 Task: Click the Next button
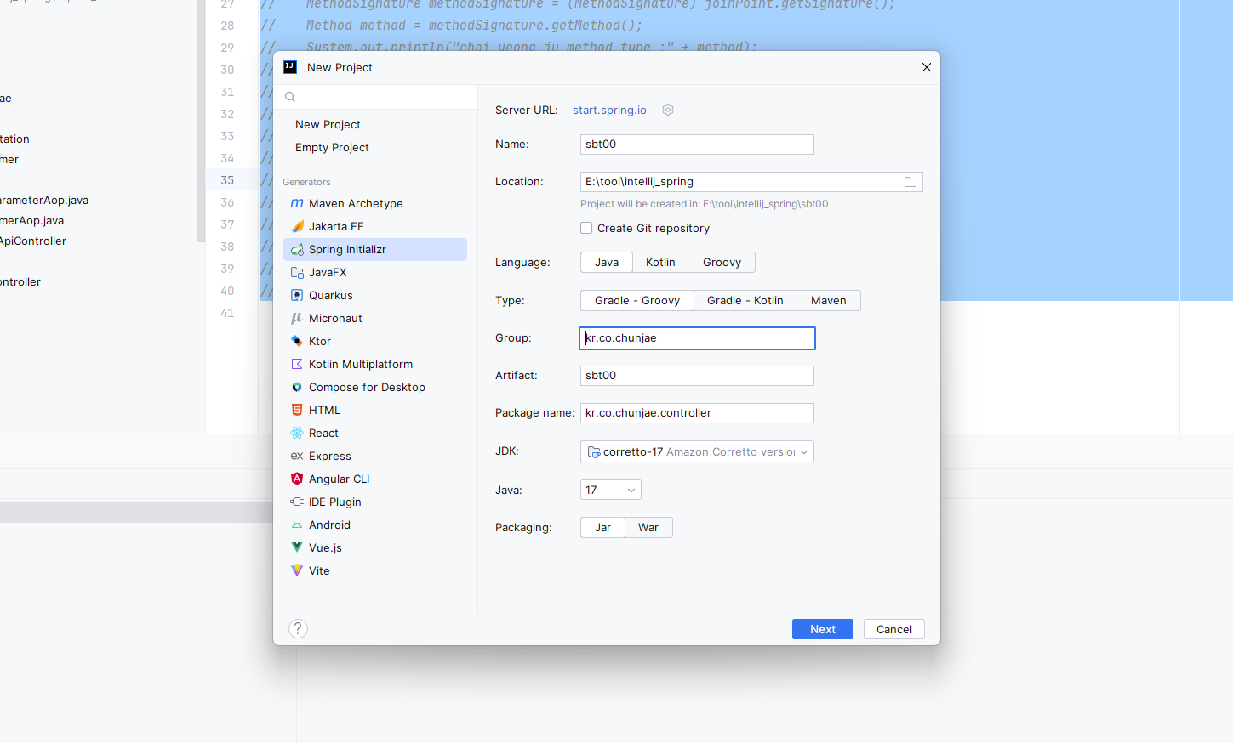point(823,629)
